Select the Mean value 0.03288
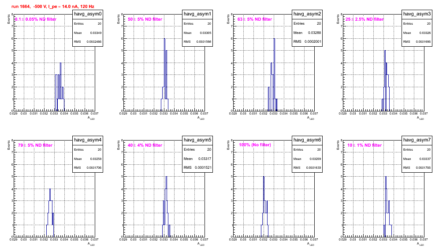 pos(314,33)
